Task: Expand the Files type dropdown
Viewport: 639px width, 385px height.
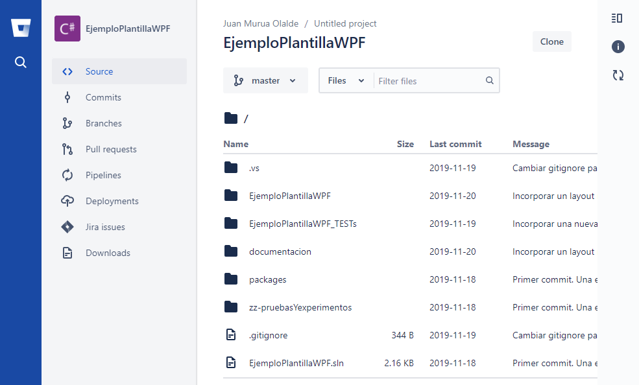Action: (x=346, y=80)
